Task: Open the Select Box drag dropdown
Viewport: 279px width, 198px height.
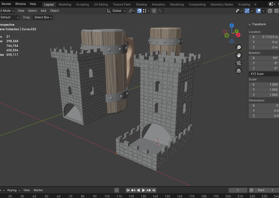Action: 43,17
